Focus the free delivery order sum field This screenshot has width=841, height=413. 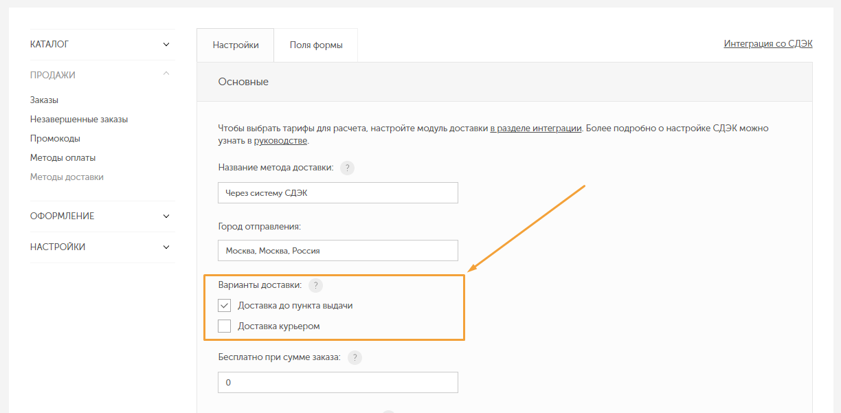pyautogui.click(x=338, y=382)
